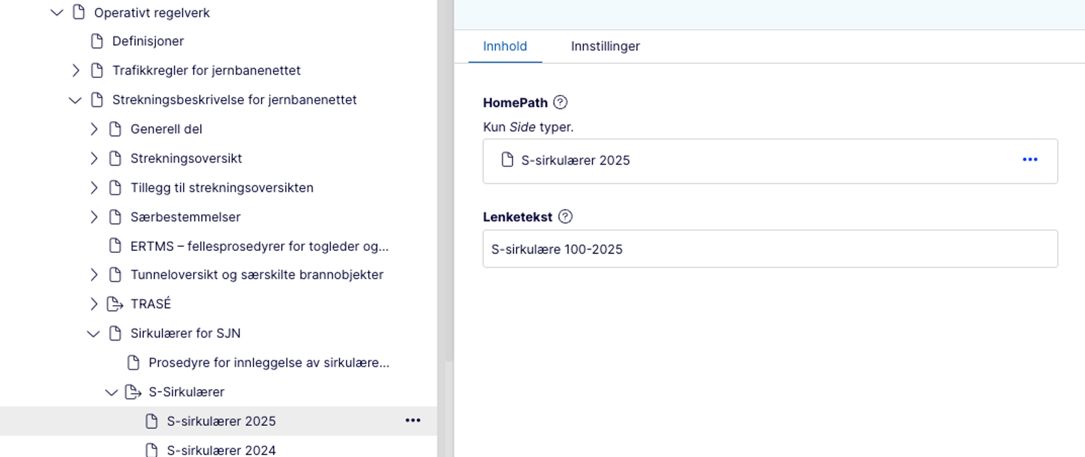The width and height of the screenshot is (1085, 457).
Task: Expand the Særbestemmelser tree node
Action: [x=94, y=217]
